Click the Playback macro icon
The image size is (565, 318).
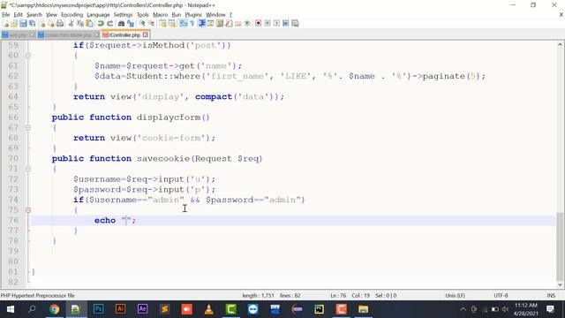coord(276,24)
